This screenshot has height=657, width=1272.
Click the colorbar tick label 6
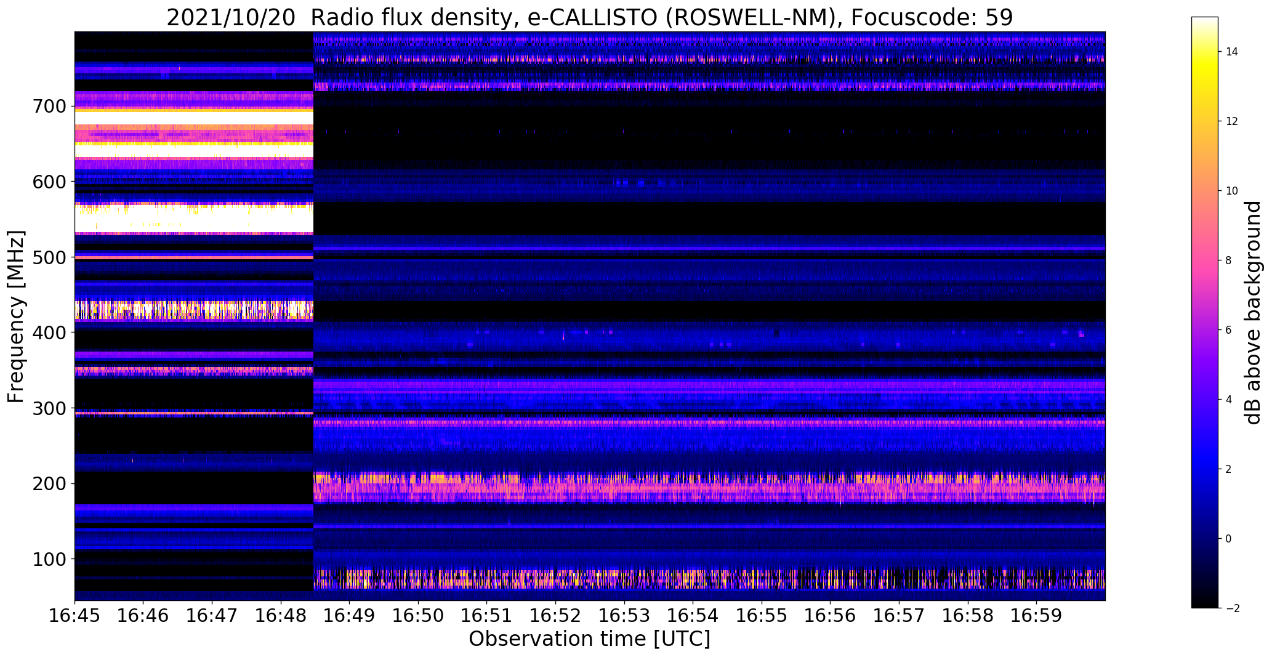(x=1228, y=330)
